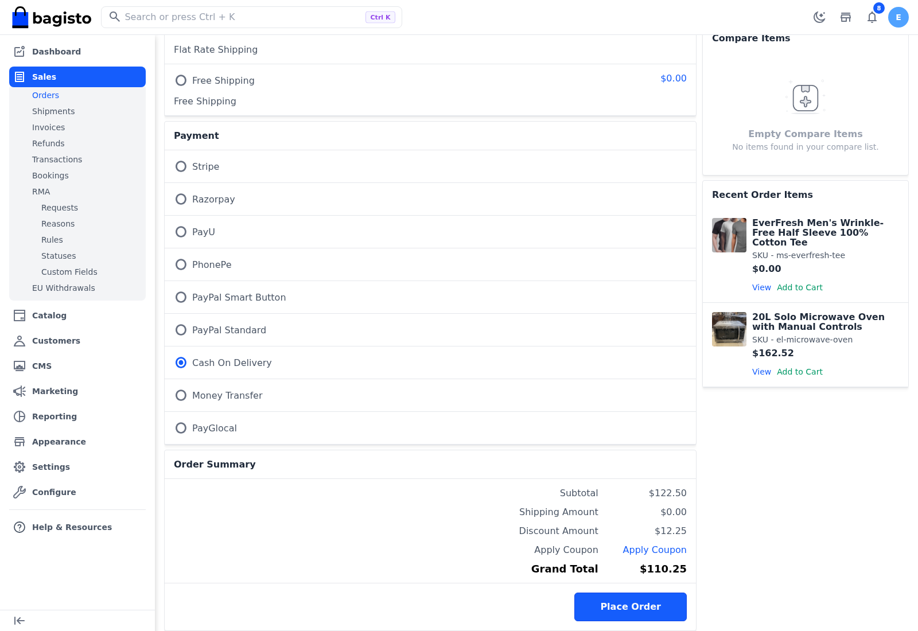
Task: Click the microwave oven thumbnail
Action: tap(729, 329)
